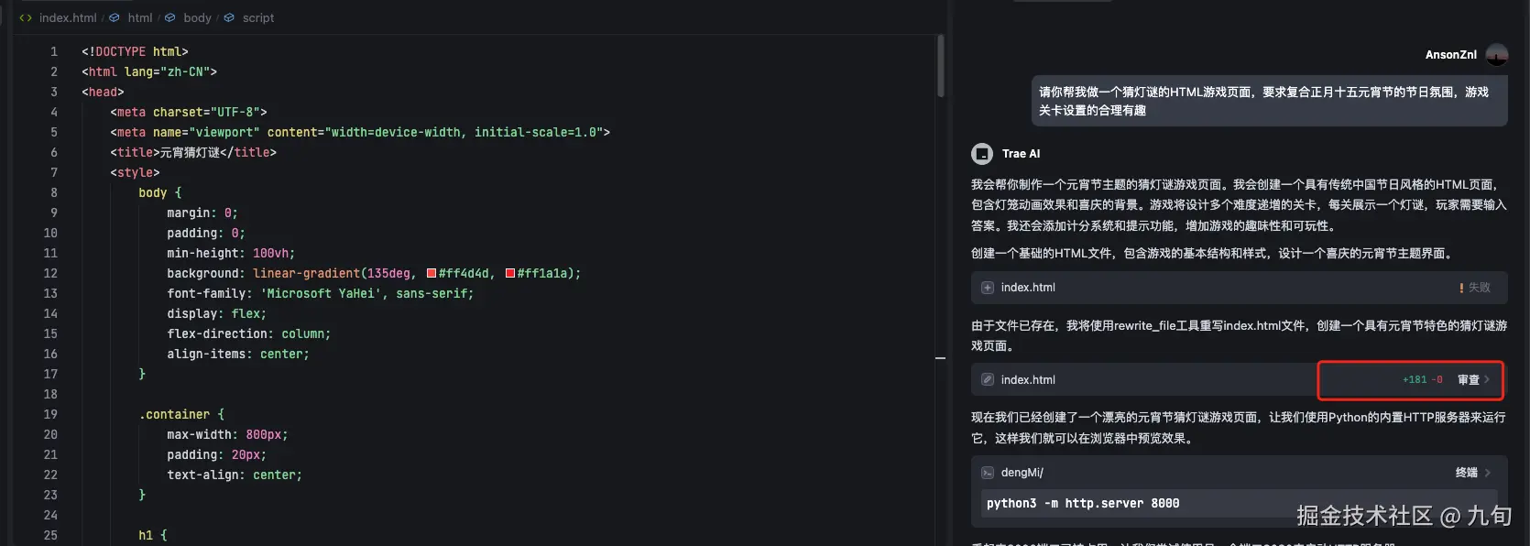Click the cube icon before script breadcrumb

pos(229,17)
